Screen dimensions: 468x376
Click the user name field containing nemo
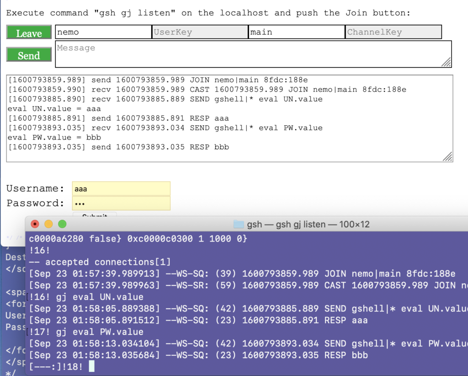(103, 32)
